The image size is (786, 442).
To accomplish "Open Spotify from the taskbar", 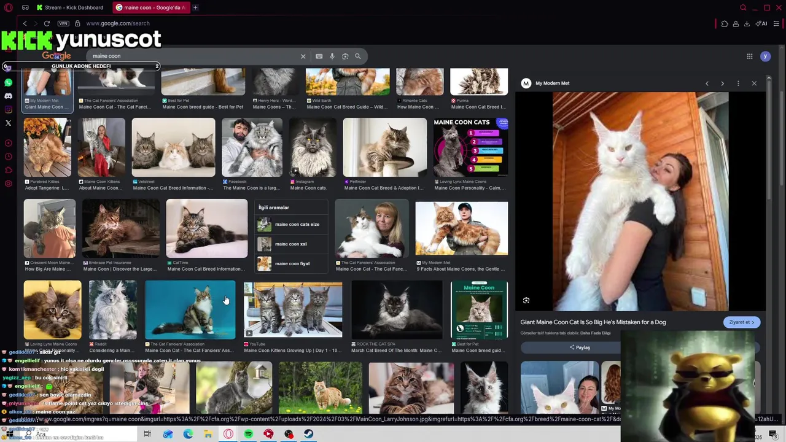I will [248, 434].
